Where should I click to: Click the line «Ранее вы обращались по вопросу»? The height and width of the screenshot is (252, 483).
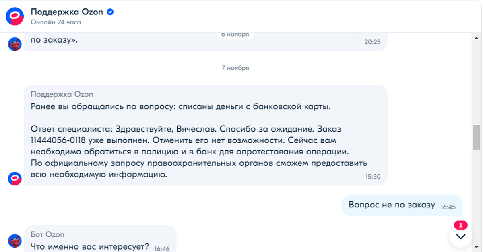180,107
